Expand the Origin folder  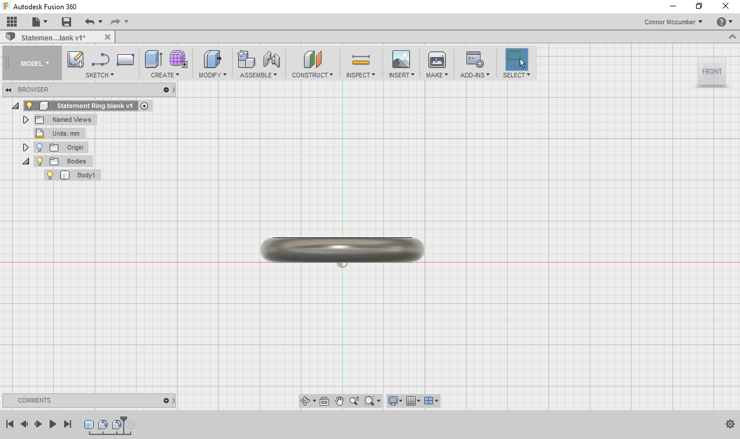pos(25,147)
